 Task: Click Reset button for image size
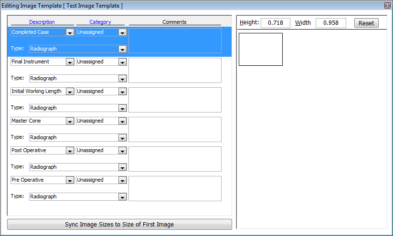tap(366, 23)
